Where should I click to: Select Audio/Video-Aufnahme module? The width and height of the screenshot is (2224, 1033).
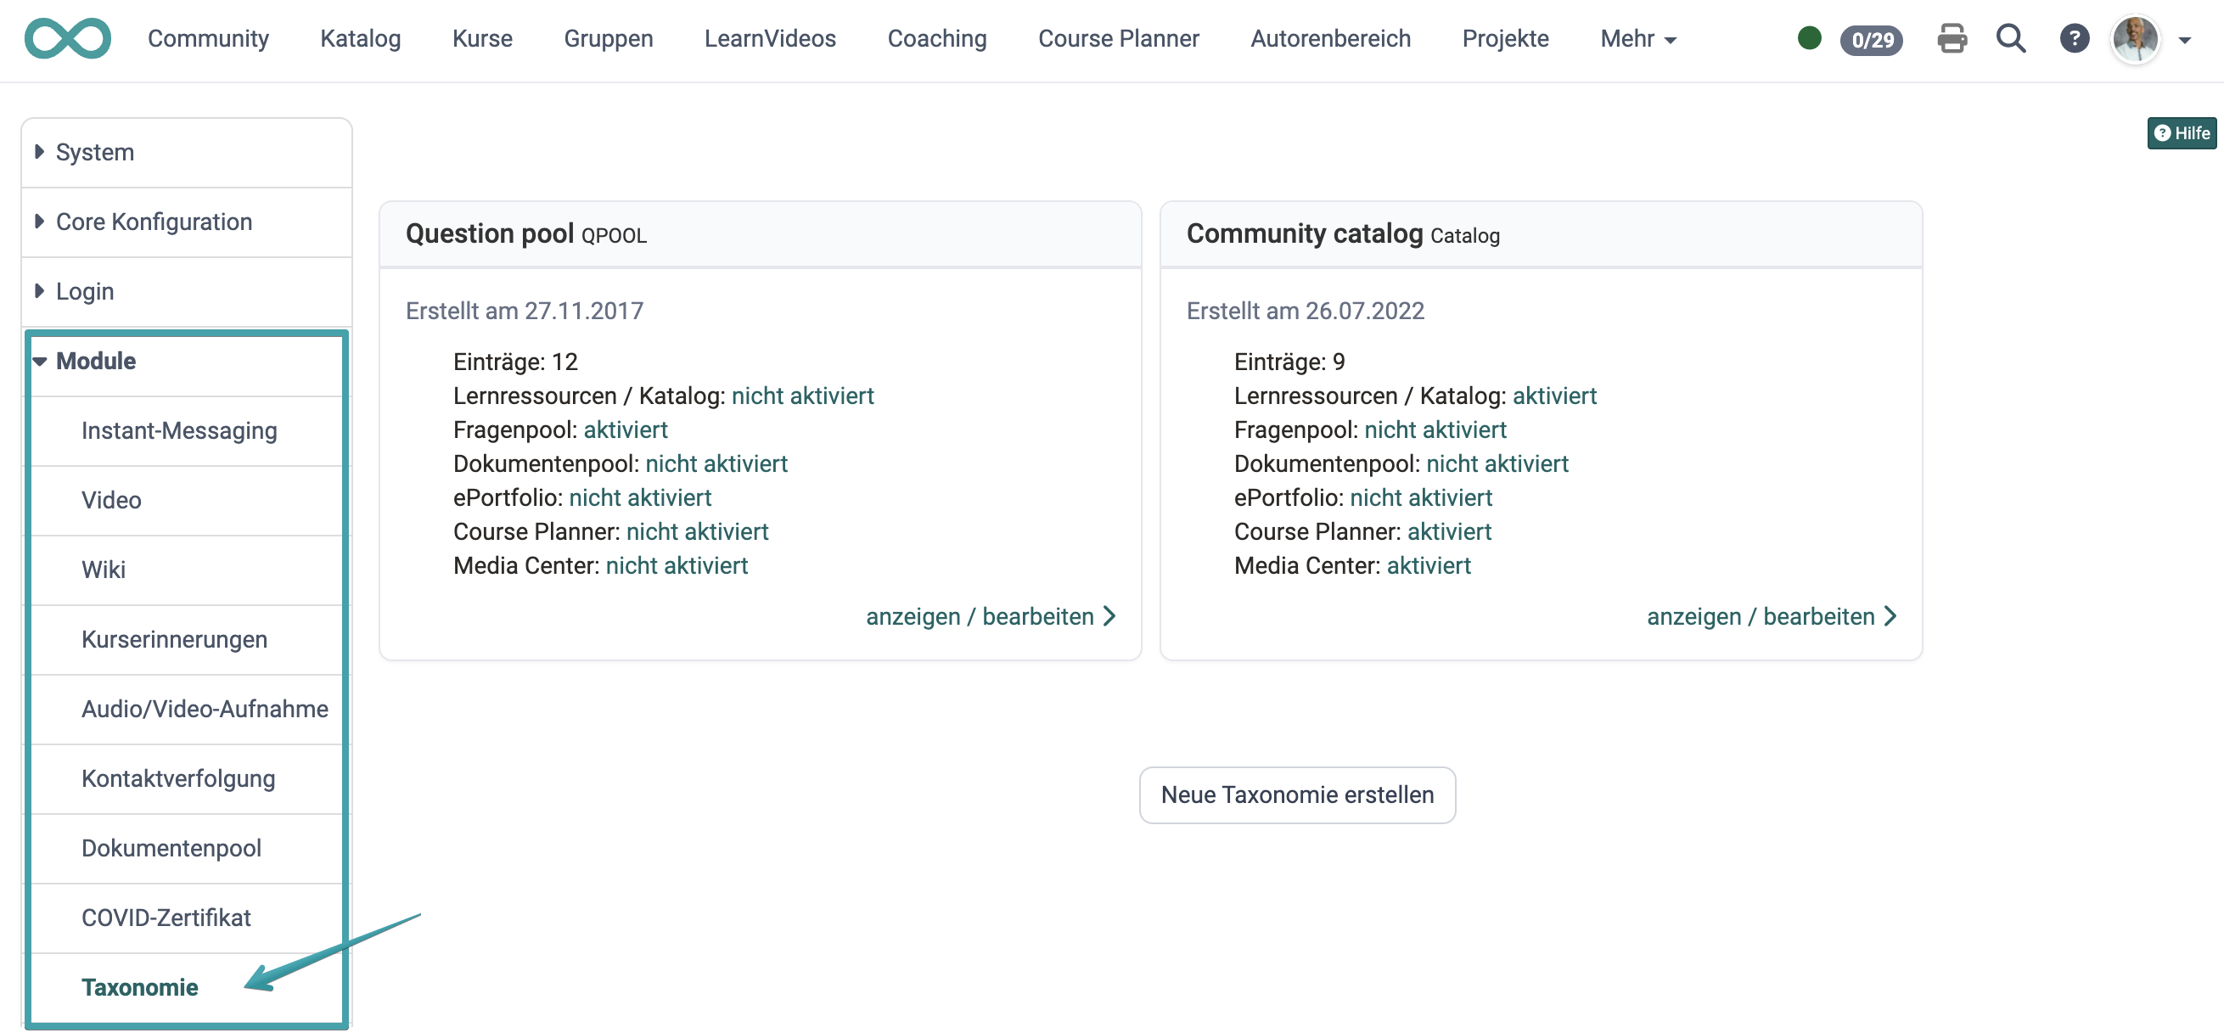[187, 710]
